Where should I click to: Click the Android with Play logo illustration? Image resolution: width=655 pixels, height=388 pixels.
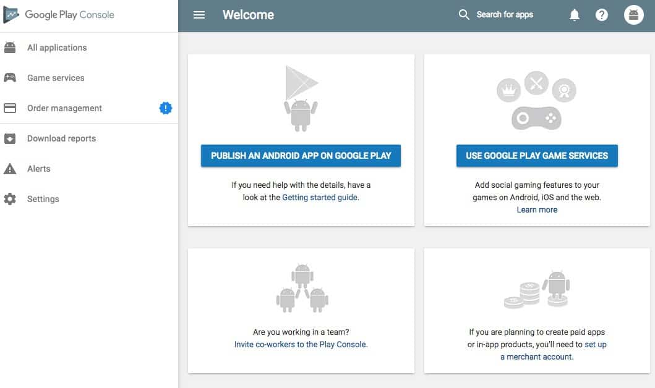(x=301, y=98)
